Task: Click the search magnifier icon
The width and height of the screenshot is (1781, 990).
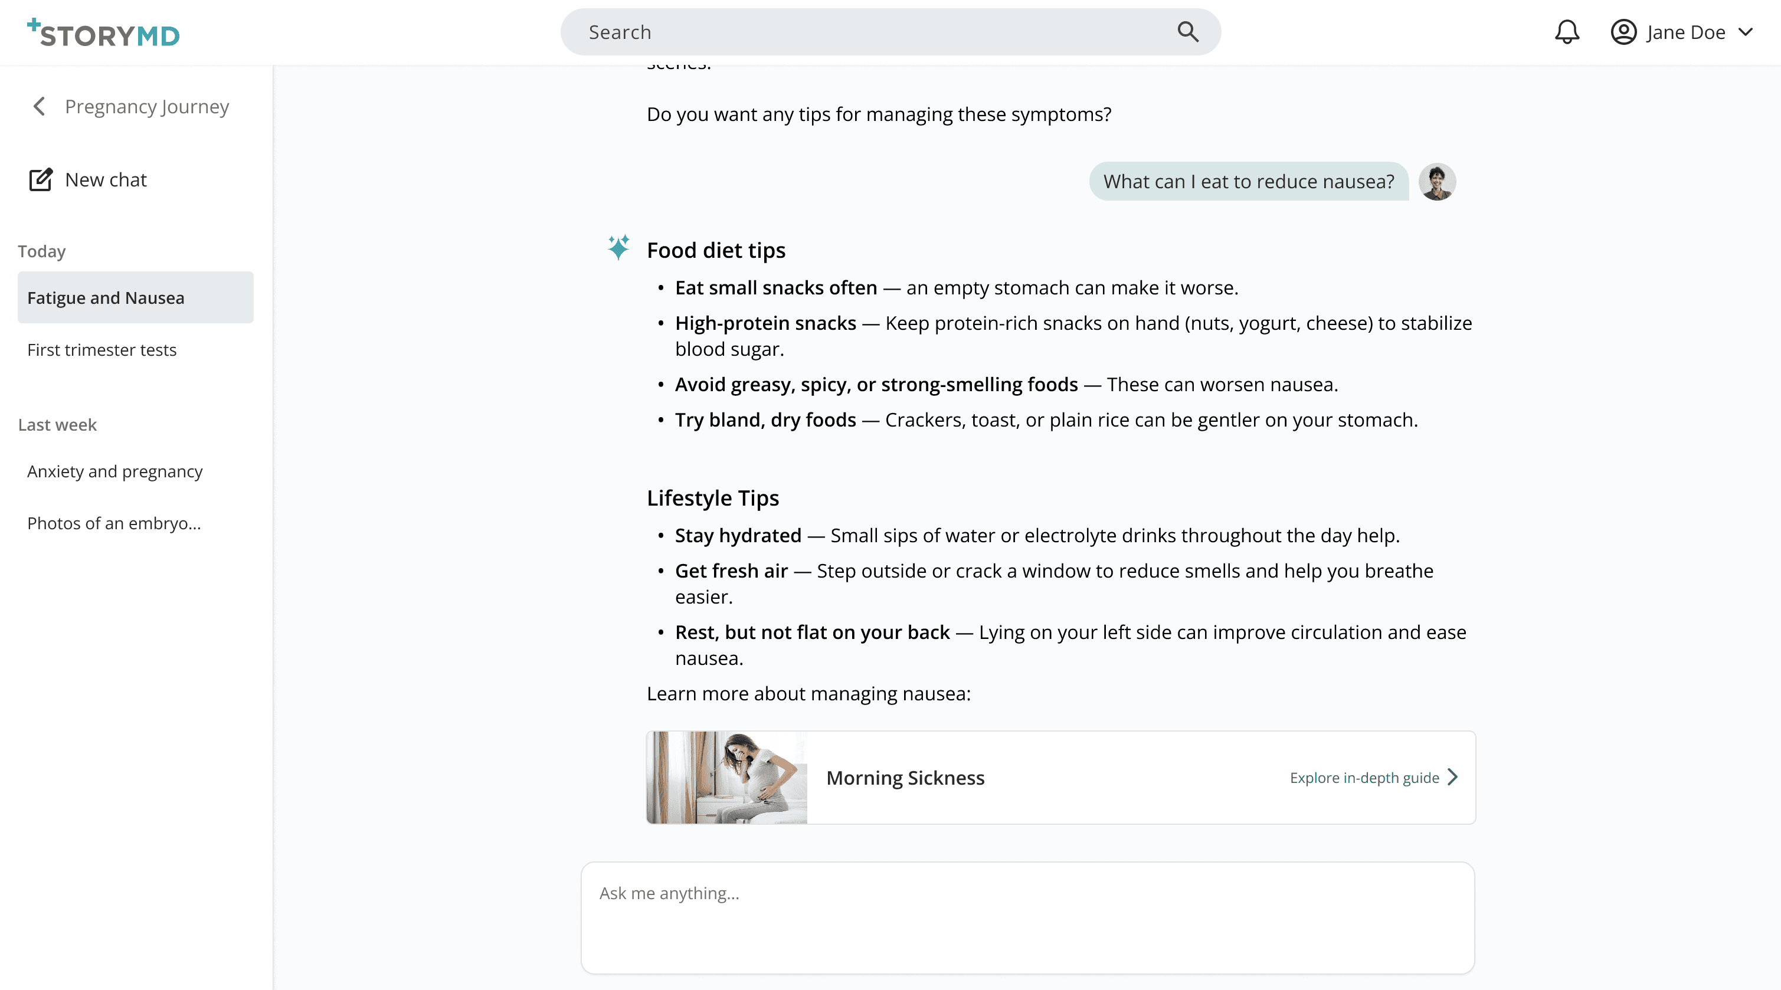Action: click(x=1188, y=32)
